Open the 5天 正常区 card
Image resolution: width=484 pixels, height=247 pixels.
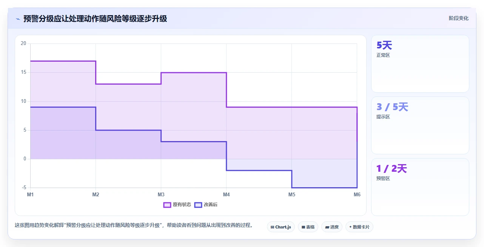coord(420,64)
